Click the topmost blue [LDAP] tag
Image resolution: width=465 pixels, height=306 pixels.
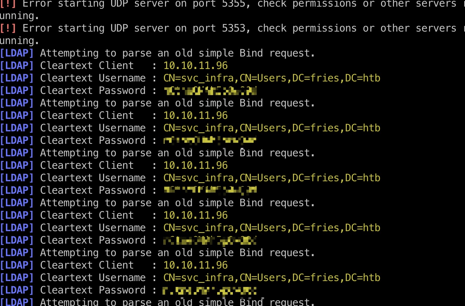tap(17, 53)
